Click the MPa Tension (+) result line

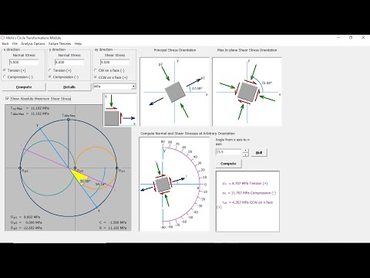245,183
